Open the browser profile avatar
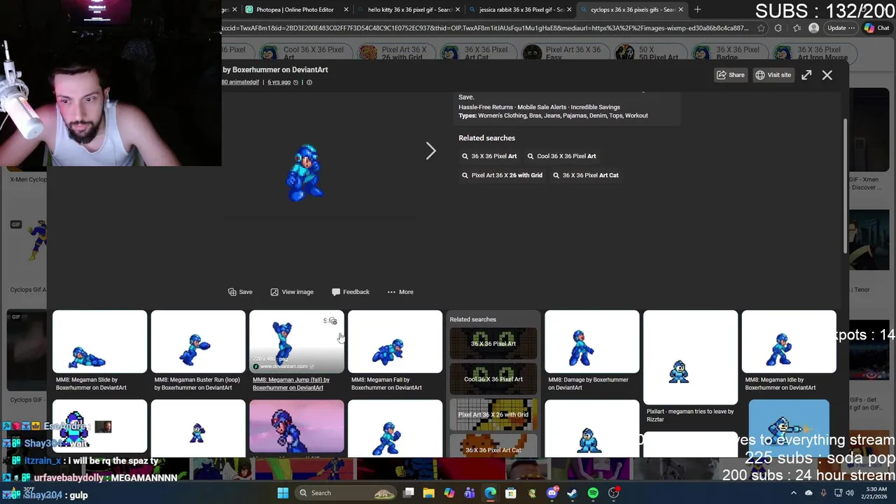Image resolution: width=896 pixels, height=504 pixels. coord(813,28)
